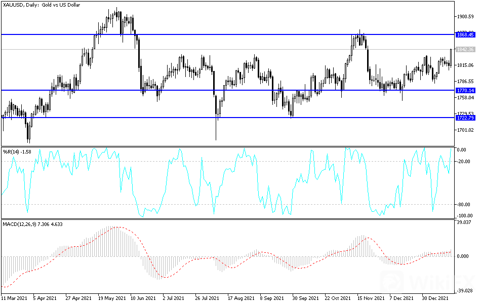The image size is (481, 304).
Task: Select the 1770.14 blue level price tag
Action: (465, 90)
